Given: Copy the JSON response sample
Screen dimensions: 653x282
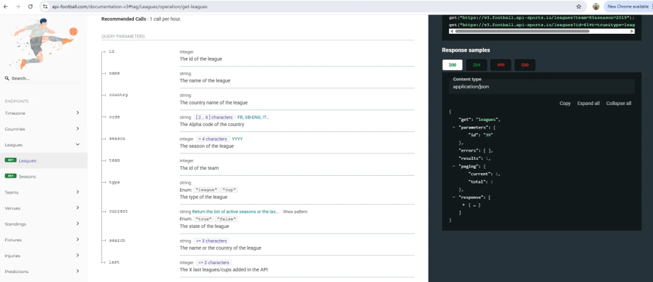Looking at the screenshot, I should coord(564,103).
